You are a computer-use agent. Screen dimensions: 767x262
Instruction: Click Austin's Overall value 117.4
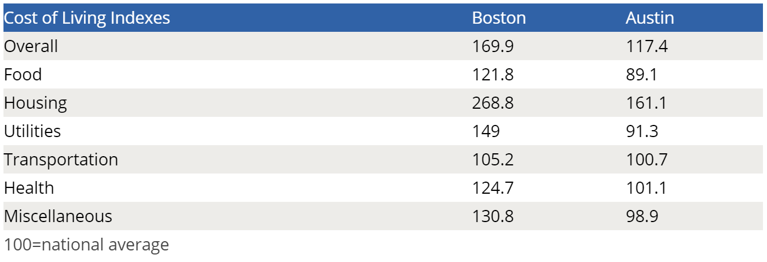[x=647, y=46]
